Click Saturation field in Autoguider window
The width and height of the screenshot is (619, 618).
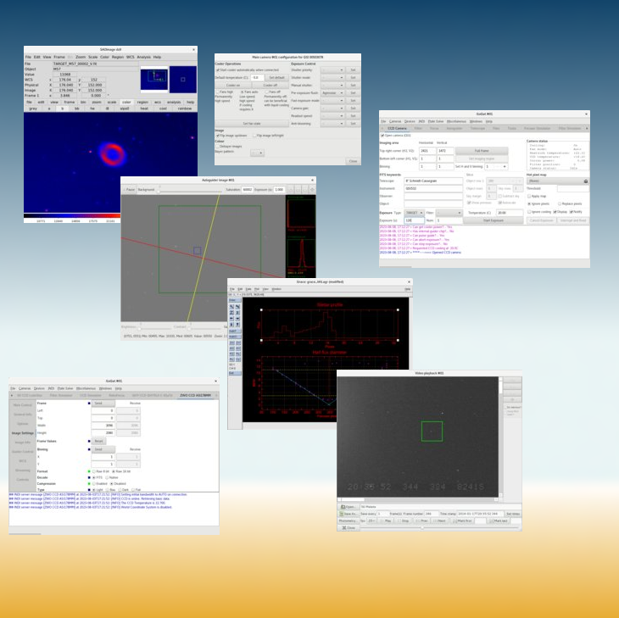[x=247, y=190]
